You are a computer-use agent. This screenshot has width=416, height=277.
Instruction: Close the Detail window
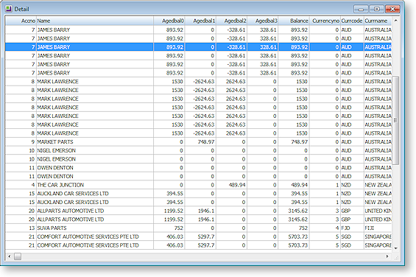[392, 9]
